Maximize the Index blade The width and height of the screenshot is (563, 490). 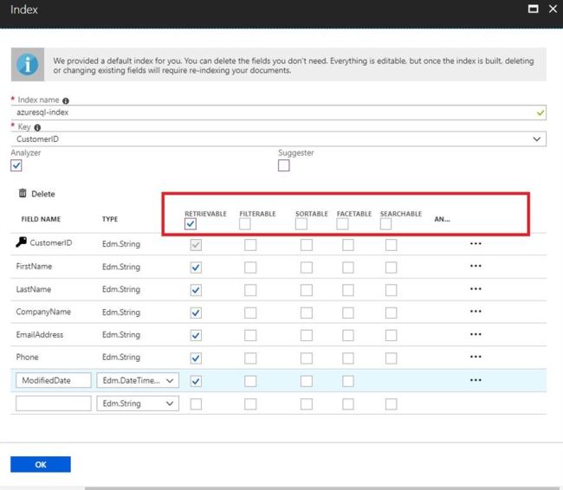pyautogui.click(x=534, y=9)
